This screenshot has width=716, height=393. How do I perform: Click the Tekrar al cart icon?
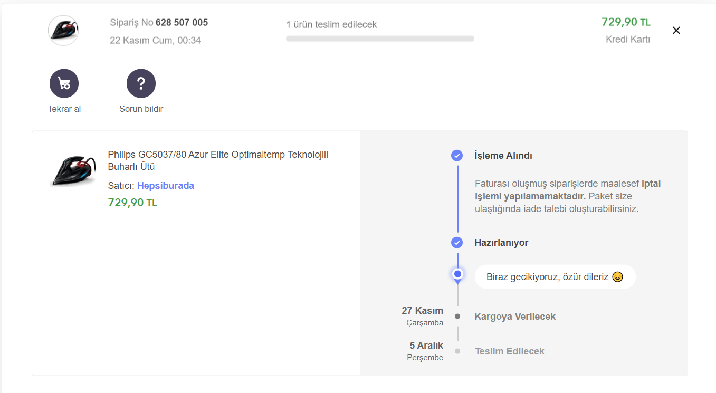point(64,83)
